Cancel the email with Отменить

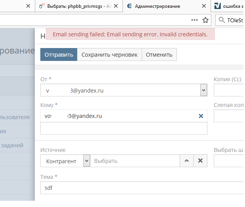point(159,55)
